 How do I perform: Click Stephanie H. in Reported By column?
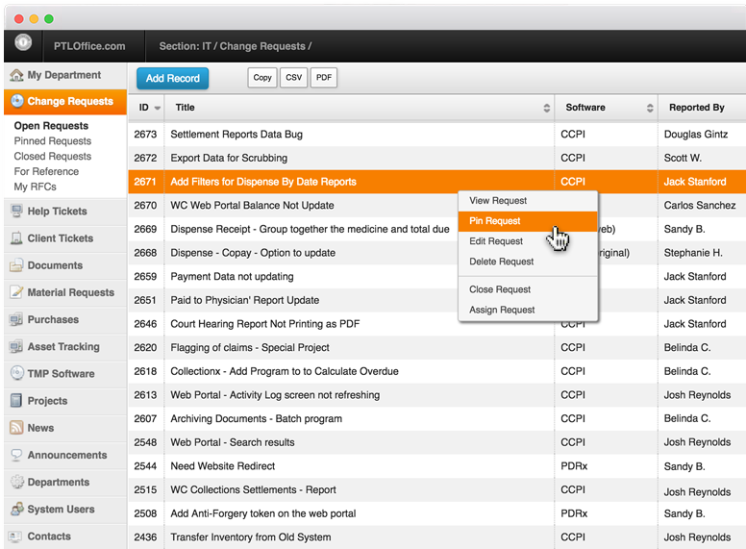coord(693,253)
